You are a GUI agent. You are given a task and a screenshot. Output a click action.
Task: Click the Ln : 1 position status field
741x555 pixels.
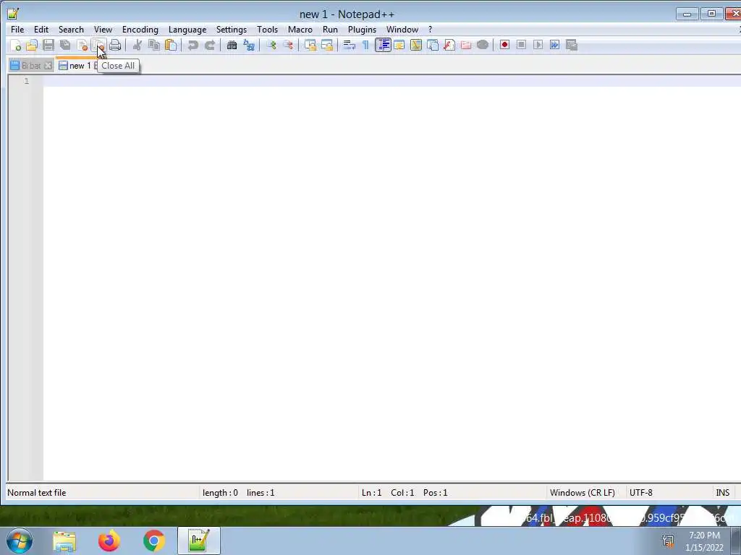[x=371, y=493]
